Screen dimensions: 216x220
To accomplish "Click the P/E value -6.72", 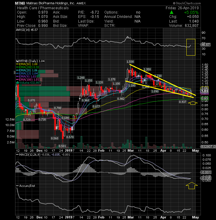I will (94, 12).
